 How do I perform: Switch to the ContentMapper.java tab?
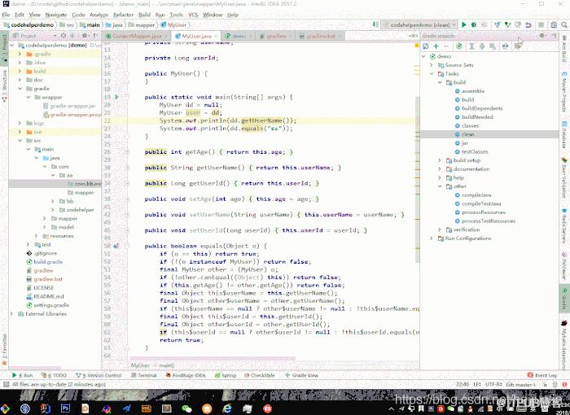137,36
